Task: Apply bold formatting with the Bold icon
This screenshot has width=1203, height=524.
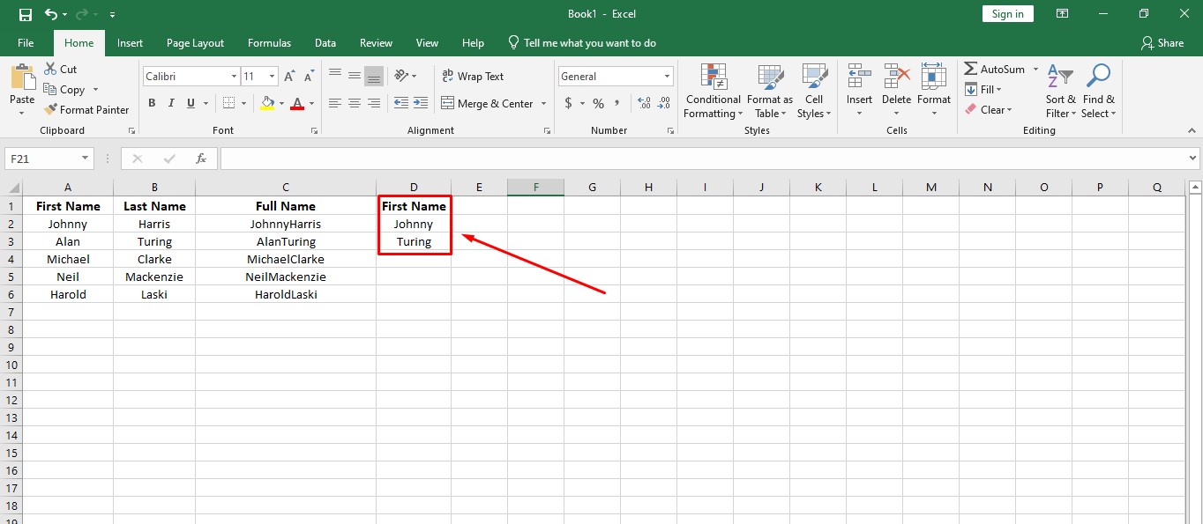Action: 151,103
